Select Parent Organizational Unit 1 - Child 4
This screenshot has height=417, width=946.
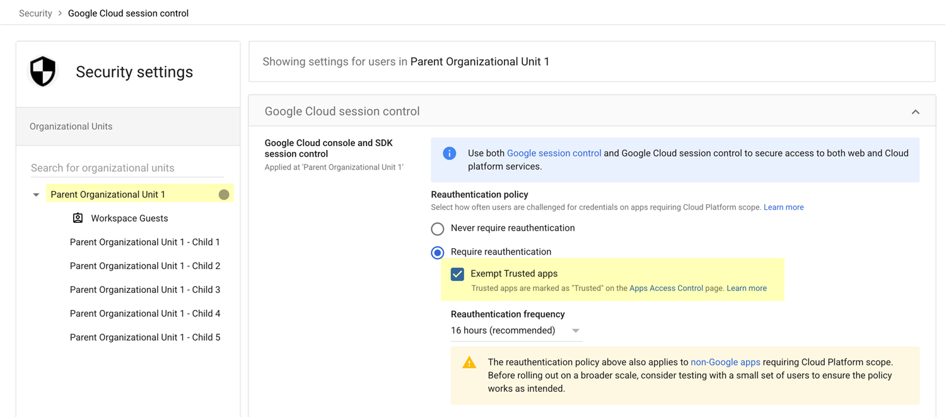click(x=145, y=314)
